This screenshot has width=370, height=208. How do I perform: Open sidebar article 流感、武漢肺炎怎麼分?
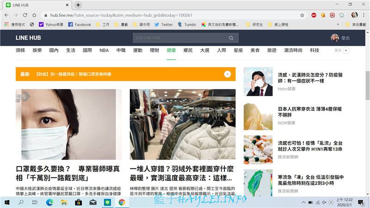[x=310, y=78]
